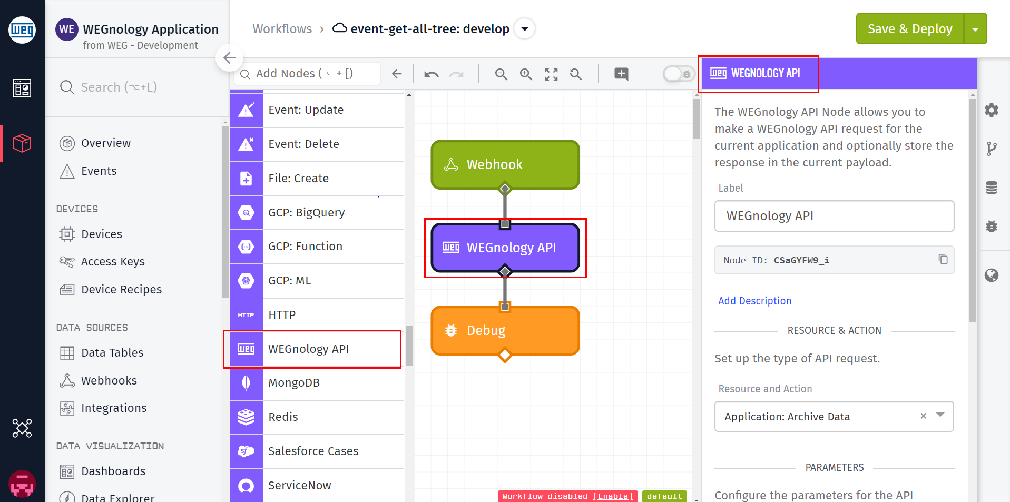Select the Debug node on canvas

click(x=505, y=330)
